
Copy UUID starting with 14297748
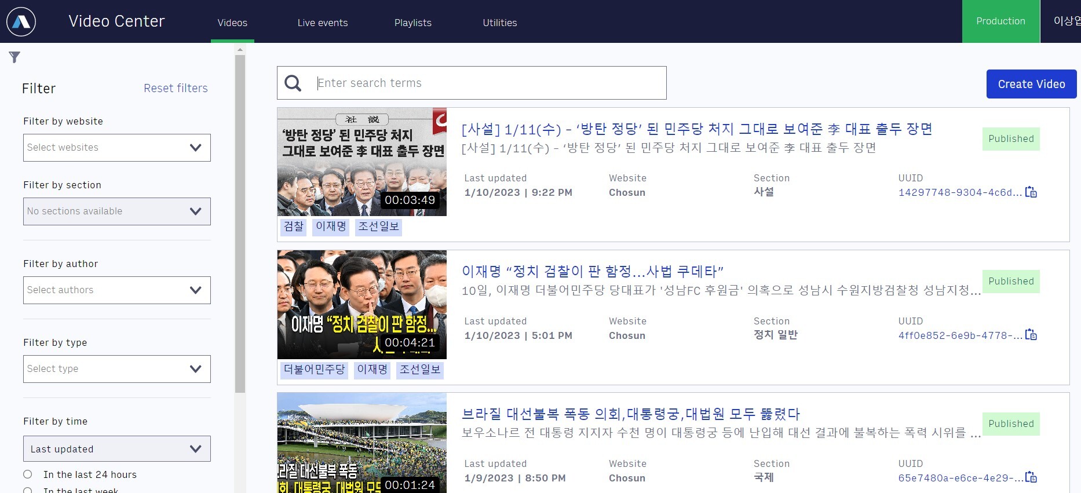click(1031, 192)
